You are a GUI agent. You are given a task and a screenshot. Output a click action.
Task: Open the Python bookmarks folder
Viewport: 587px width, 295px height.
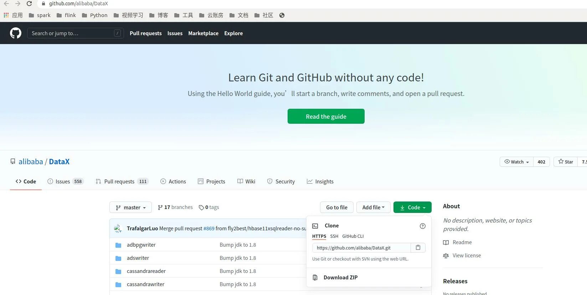click(x=94, y=15)
